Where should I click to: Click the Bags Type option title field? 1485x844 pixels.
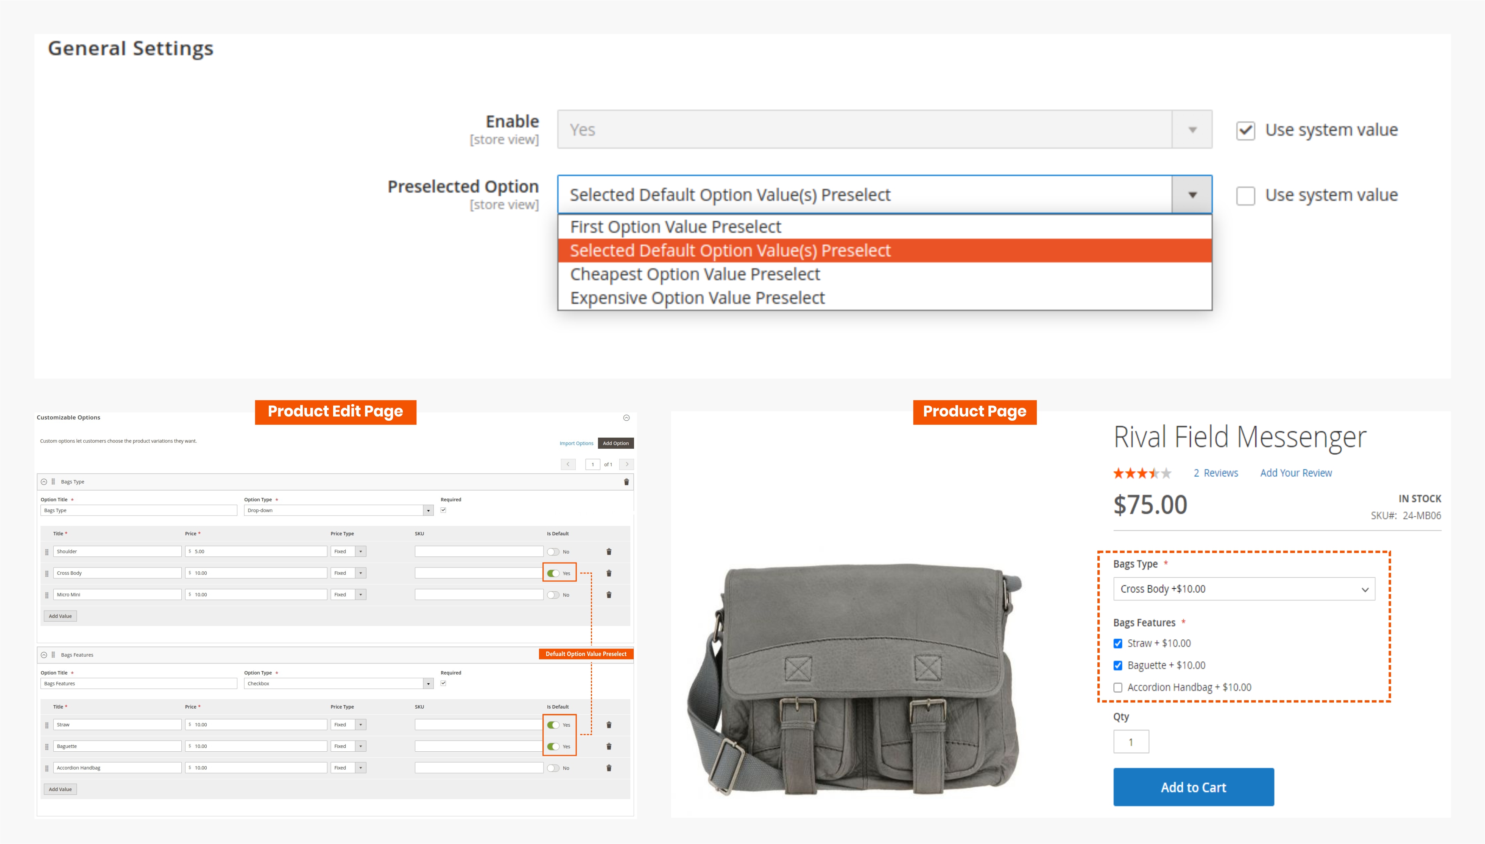coord(139,511)
